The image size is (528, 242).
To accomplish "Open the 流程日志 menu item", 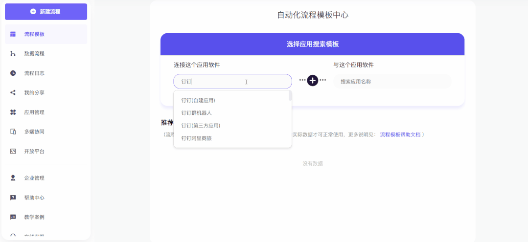I will coord(34,73).
